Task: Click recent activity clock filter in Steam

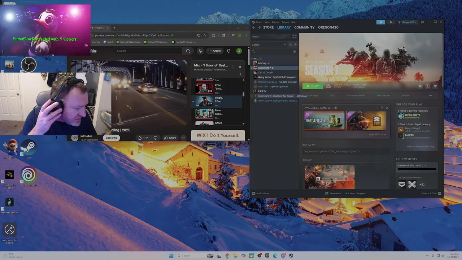Action: tap(291, 45)
